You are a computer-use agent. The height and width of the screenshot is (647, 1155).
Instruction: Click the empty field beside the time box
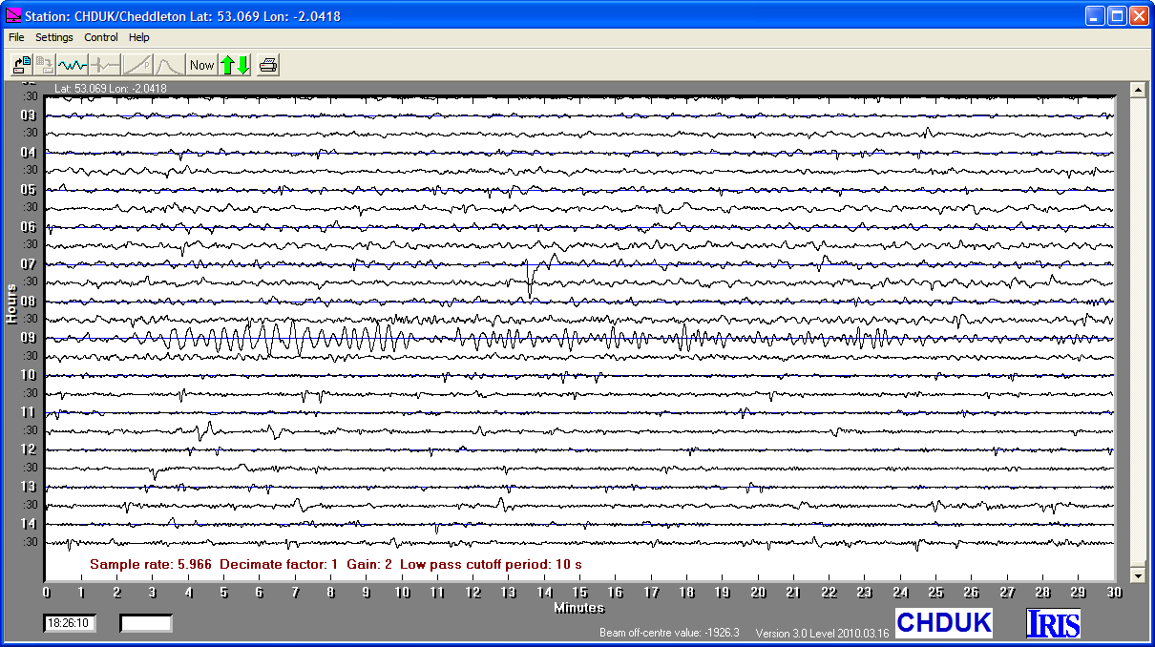pyautogui.click(x=146, y=623)
